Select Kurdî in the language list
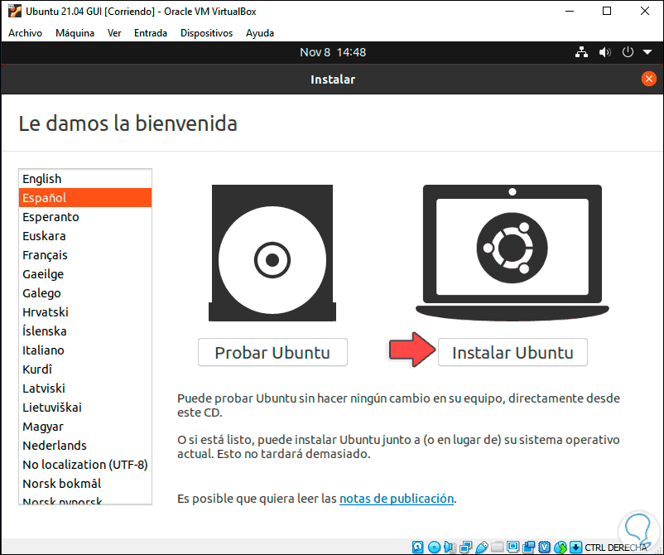Image resolution: width=664 pixels, height=555 pixels. [x=85, y=369]
